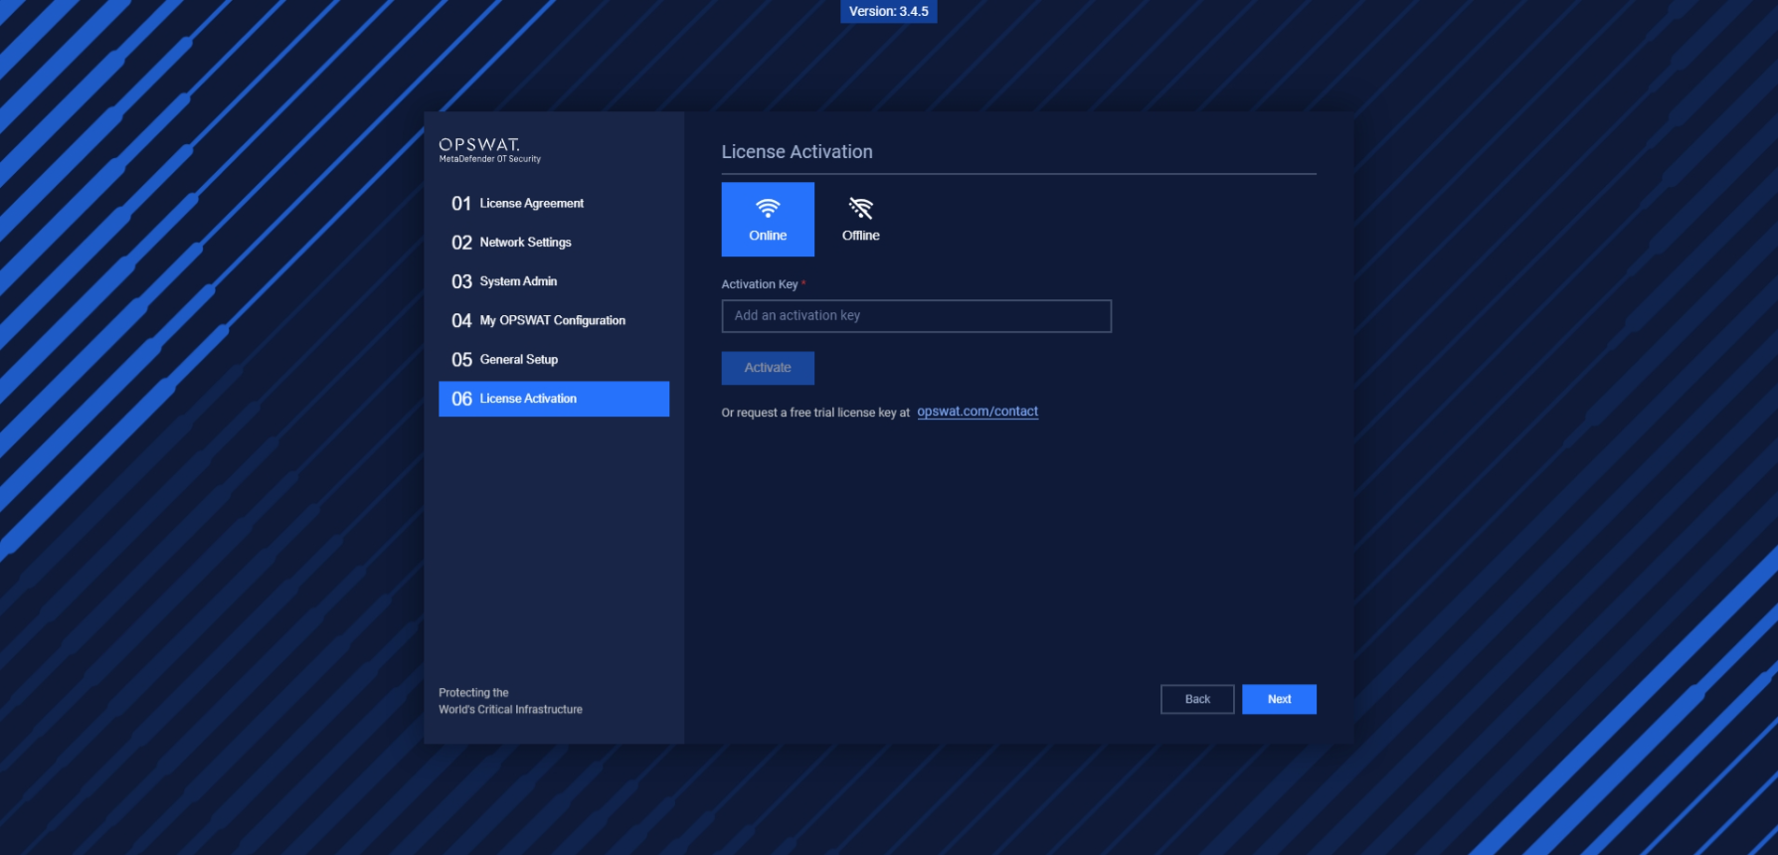The width and height of the screenshot is (1778, 855).
Task: Open step 02 Network Settings
Action: point(554,243)
